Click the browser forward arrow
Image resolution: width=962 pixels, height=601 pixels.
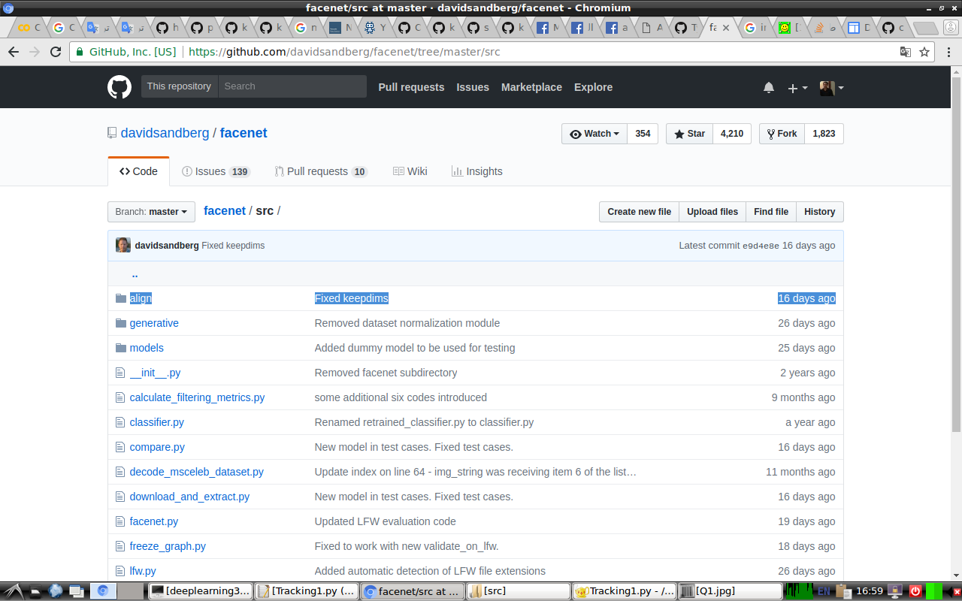point(35,52)
